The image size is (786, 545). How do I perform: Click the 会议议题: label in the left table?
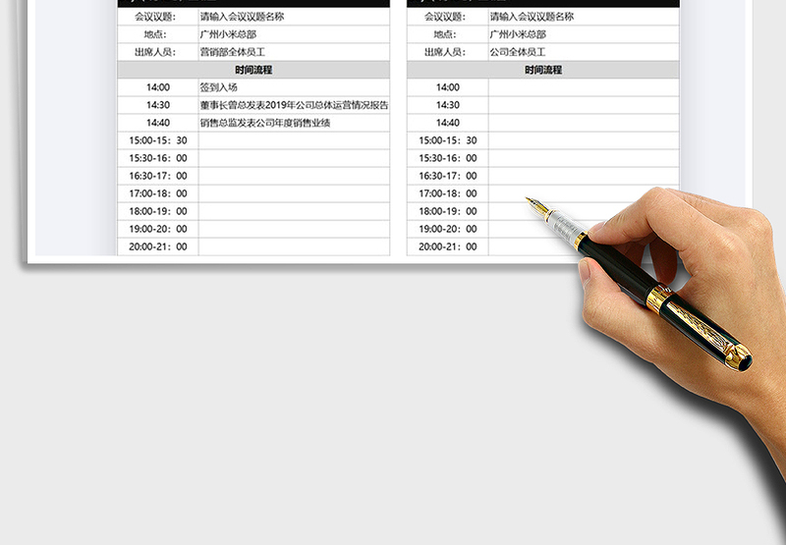[155, 17]
